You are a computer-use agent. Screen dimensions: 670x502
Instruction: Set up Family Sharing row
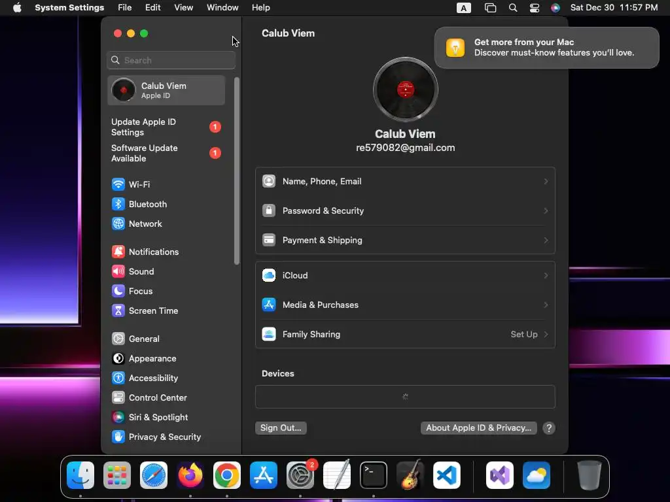[x=405, y=334]
